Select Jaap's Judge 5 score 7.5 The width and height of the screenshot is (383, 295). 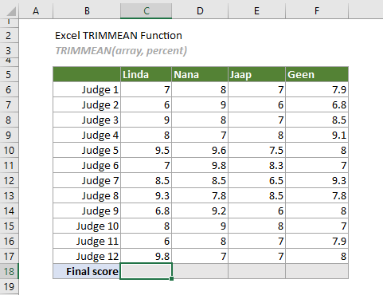(256, 150)
